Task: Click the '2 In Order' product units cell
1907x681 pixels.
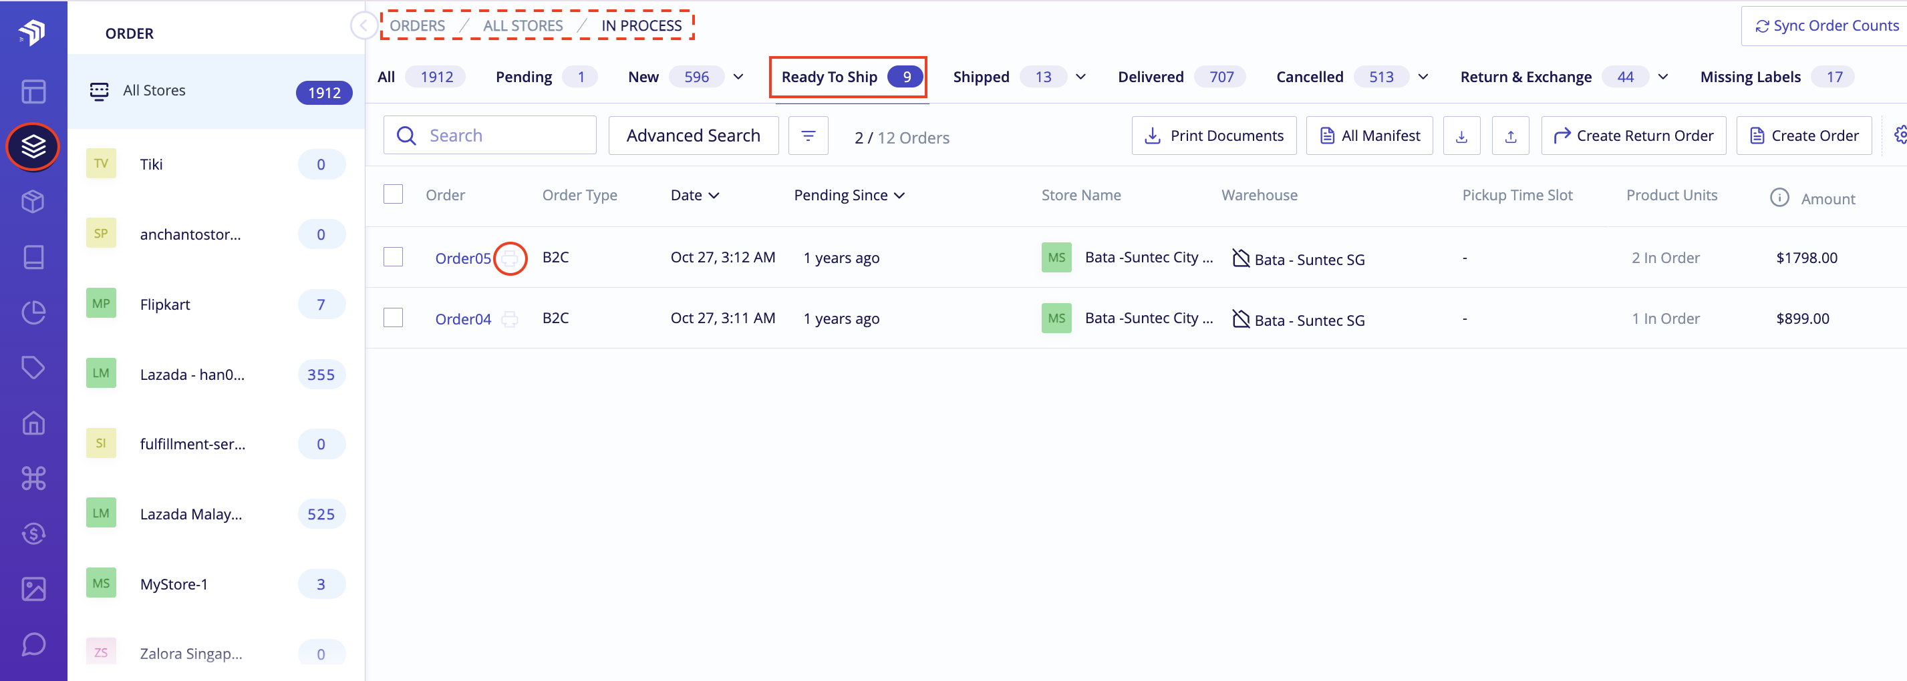Action: point(1665,258)
